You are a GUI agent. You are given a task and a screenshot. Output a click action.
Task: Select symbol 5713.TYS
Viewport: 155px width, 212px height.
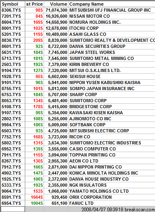tap(11, 58)
